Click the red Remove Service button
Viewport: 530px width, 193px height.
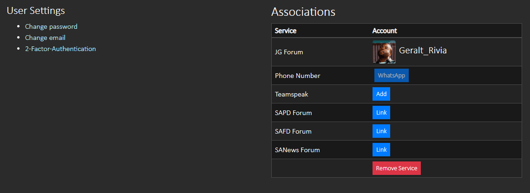(x=397, y=168)
